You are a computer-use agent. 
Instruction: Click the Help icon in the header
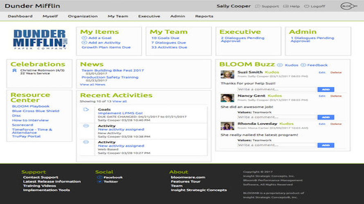click(286, 6)
